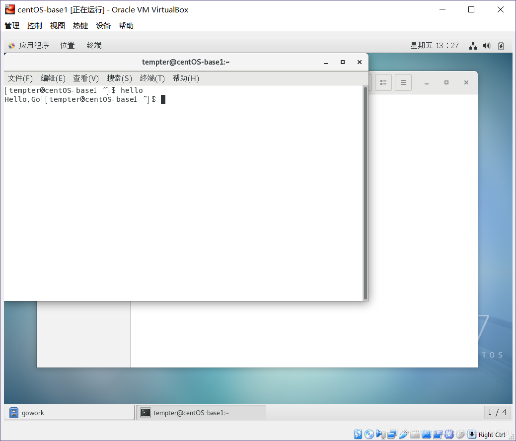Click the volume speaker tray icon
516x441 pixels.
pyautogui.click(x=487, y=46)
